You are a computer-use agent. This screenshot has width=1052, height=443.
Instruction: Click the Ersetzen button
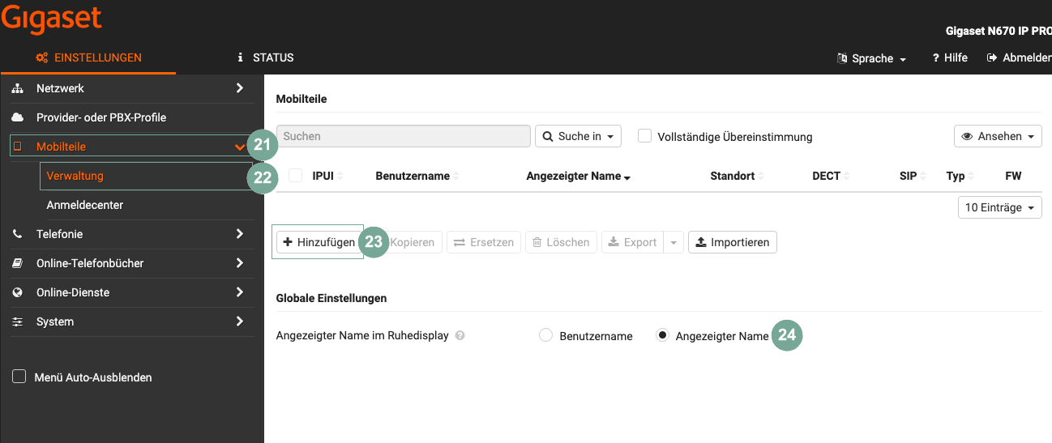click(x=484, y=242)
